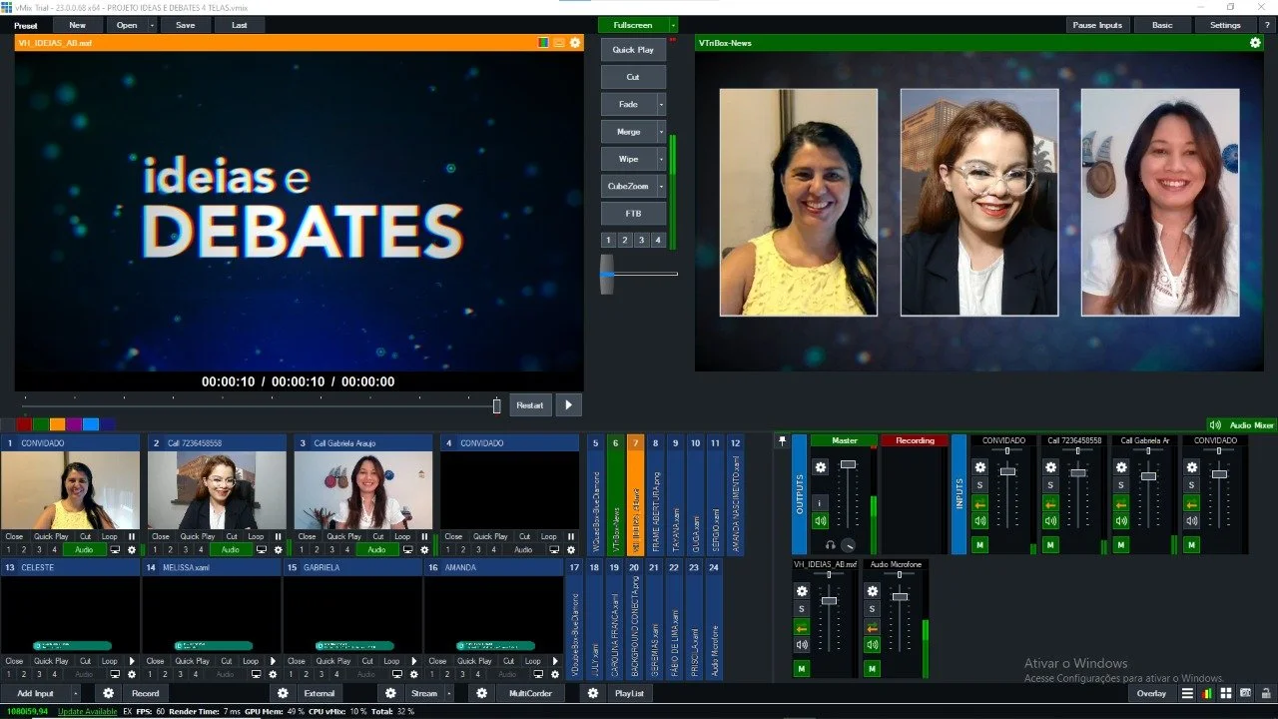The height and width of the screenshot is (719, 1278).
Task: Click the Quick Play transition button
Action: (633, 50)
